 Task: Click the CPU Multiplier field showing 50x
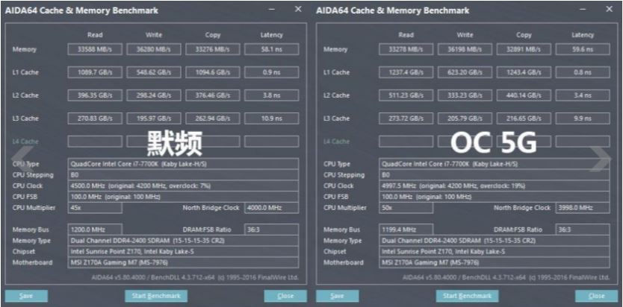pos(406,208)
